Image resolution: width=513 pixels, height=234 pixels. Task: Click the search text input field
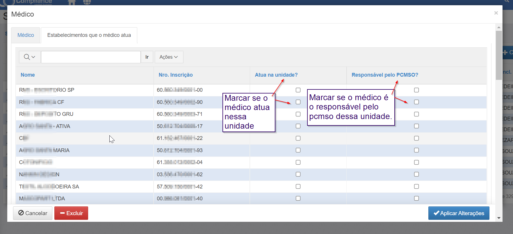(91, 57)
